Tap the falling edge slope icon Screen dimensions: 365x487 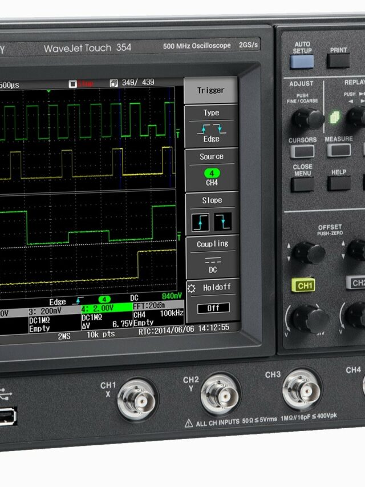pyautogui.click(x=223, y=222)
